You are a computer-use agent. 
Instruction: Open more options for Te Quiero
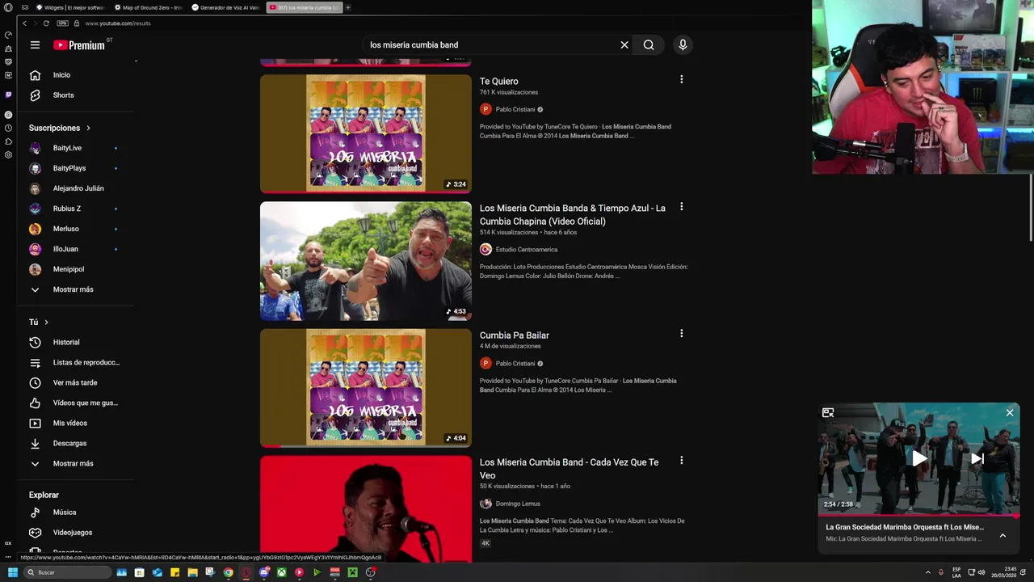point(681,79)
